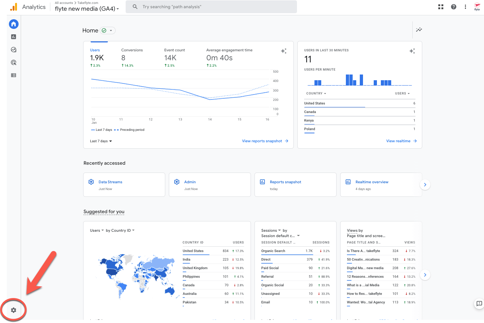Open the Advertising section in the sidebar
Screen dimensions: 484x323
pos(14,62)
